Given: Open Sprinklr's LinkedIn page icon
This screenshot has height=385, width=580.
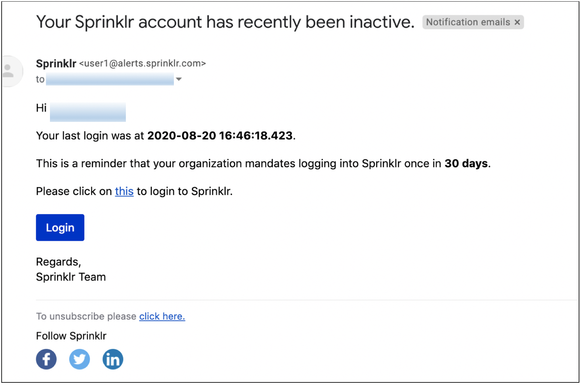Looking at the screenshot, I should point(113,359).
